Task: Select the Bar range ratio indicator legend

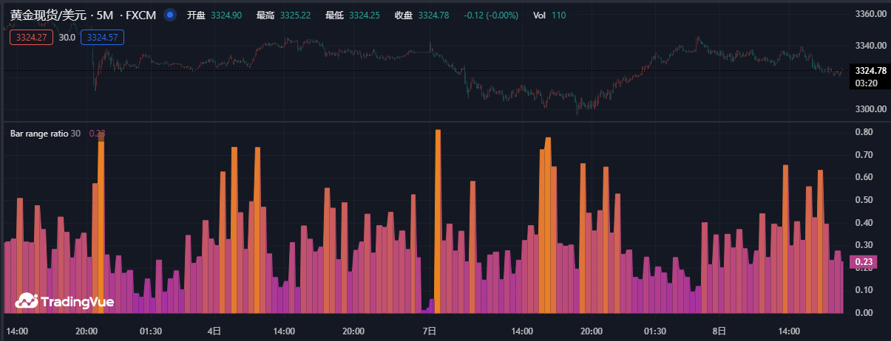Action: [x=39, y=134]
